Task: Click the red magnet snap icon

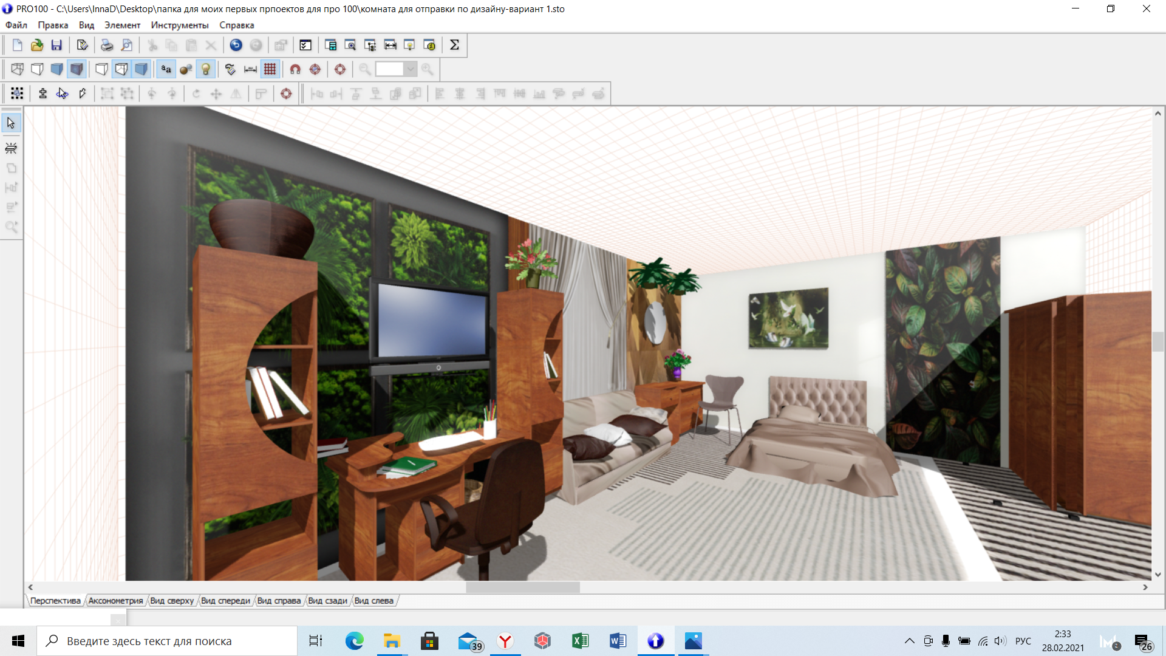Action: coord(295,69)
